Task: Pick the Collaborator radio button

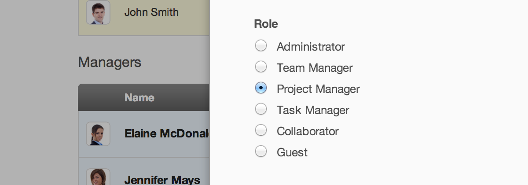Action: (x=261, y=130)
